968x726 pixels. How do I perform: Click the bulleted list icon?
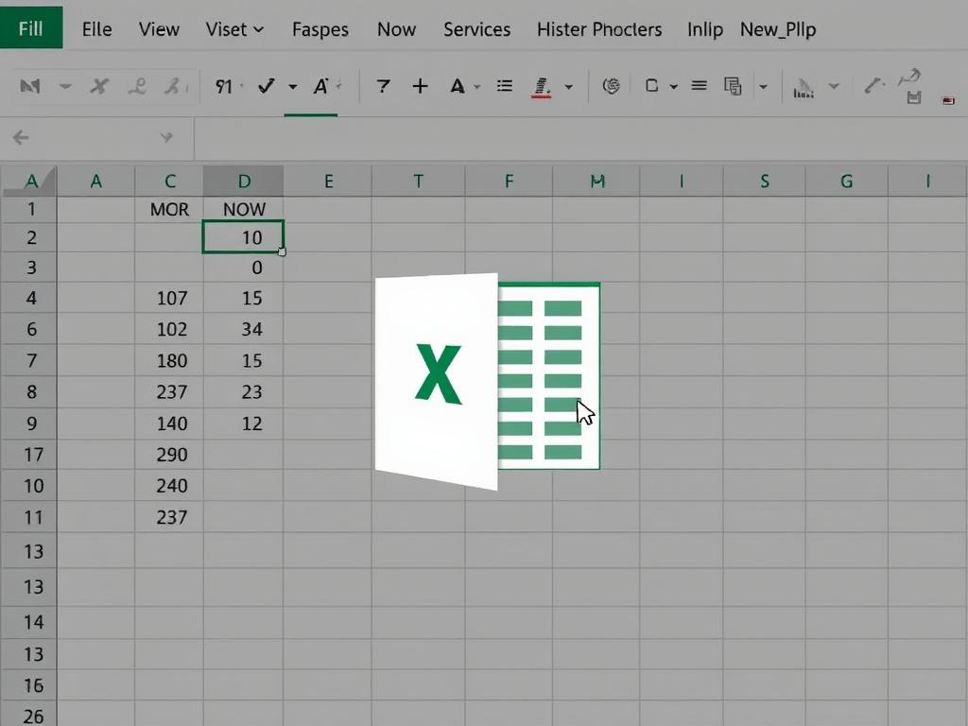pos(505,86)
